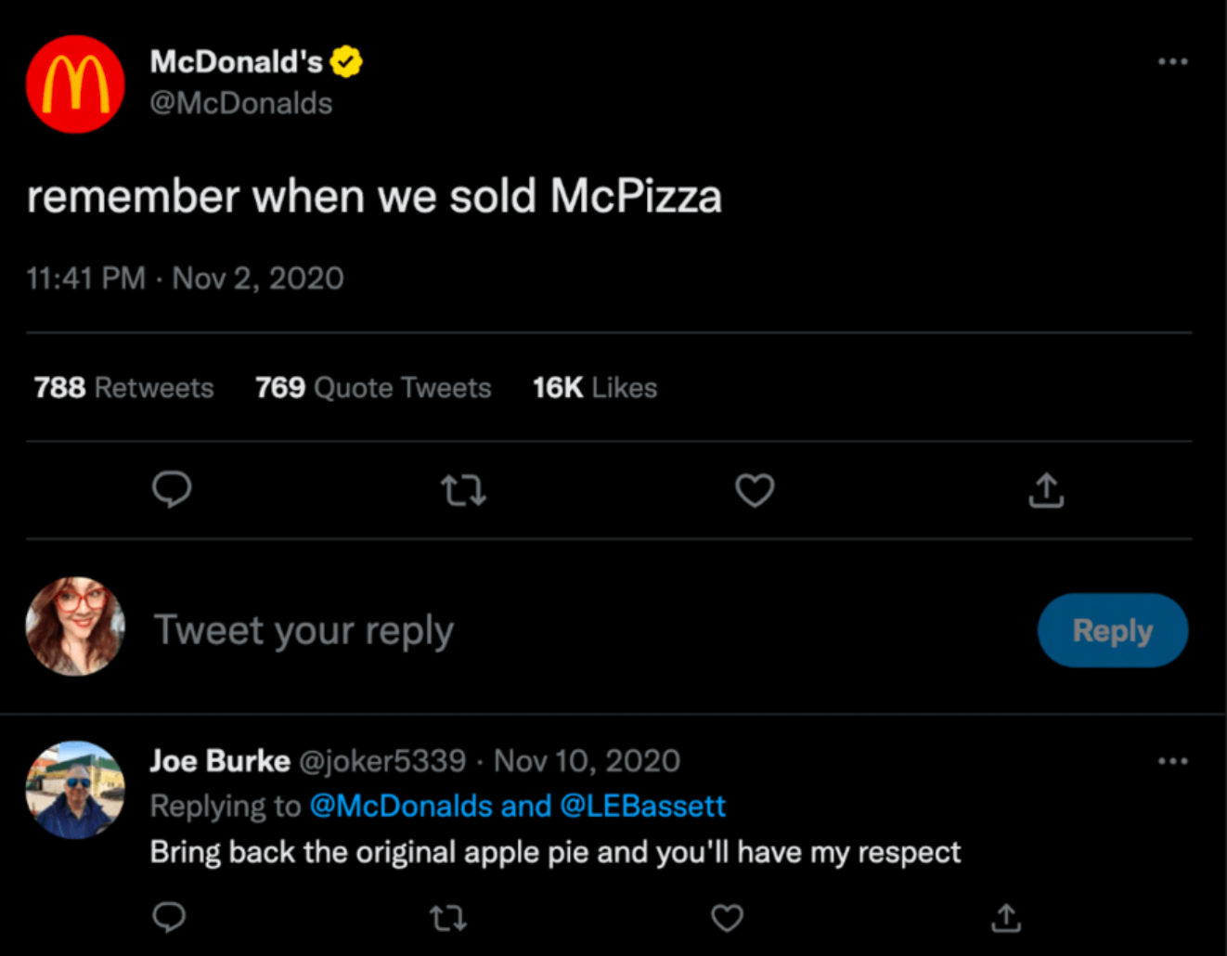Image resolution: width=1227 pixels, height=956 pixels.
Task: Click the reply icon under Joe Burke's tweet
Action: 169,918
